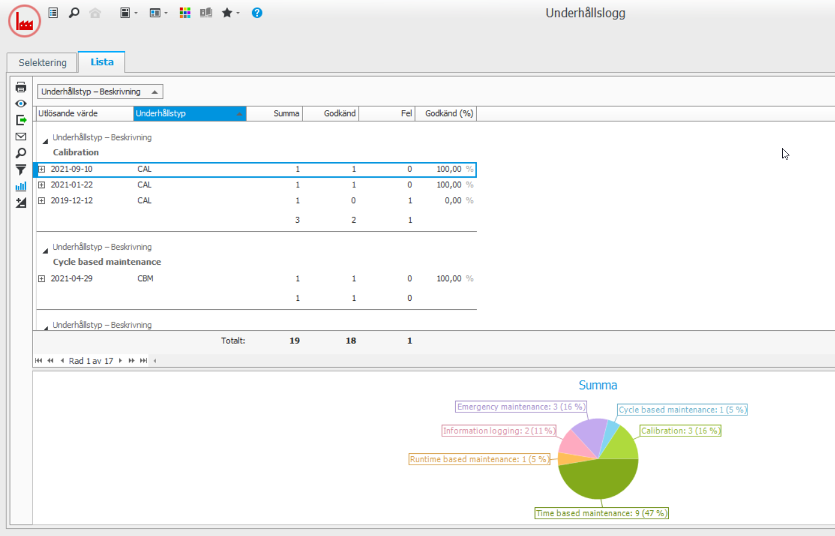Click the export icon with green arrow

point(21,120)
